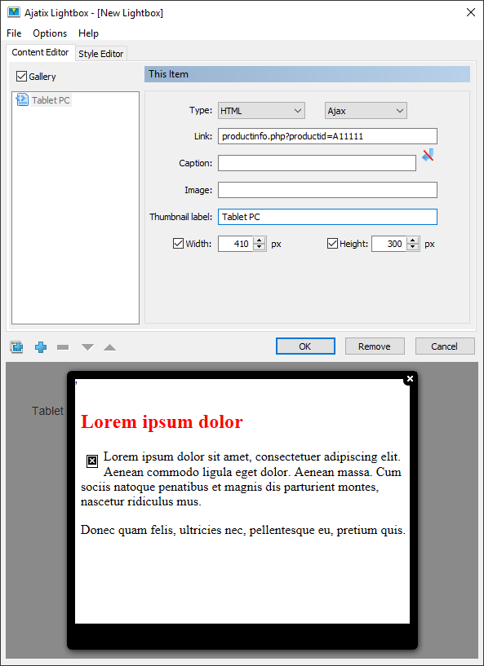Open the Help menu
This screenshot has width=484, height=666.
[88, 33]
